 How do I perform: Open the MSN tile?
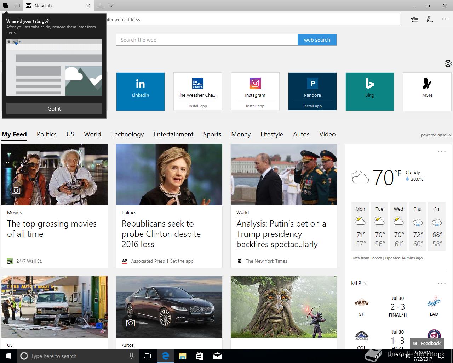click(x=427, y=91)
